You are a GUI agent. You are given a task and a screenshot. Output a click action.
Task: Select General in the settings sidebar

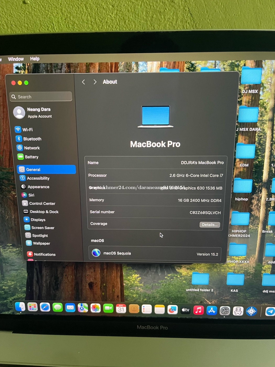[47, 169]
